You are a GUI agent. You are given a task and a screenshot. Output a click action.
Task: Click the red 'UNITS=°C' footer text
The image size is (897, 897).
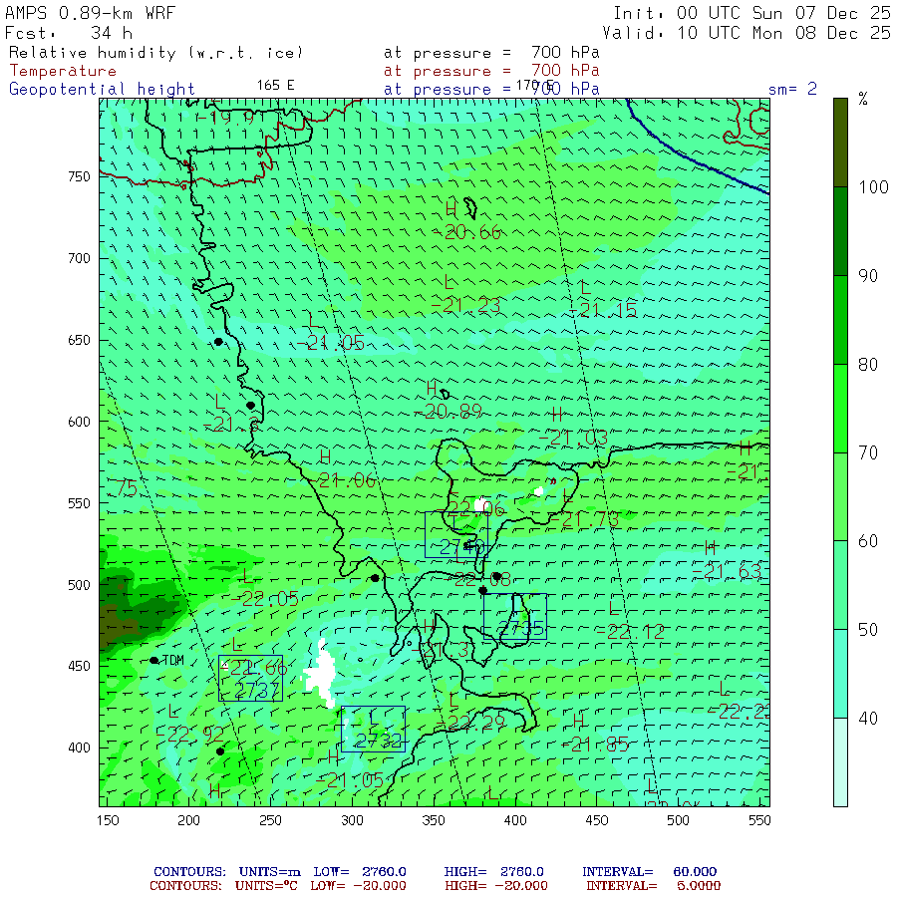266,886
